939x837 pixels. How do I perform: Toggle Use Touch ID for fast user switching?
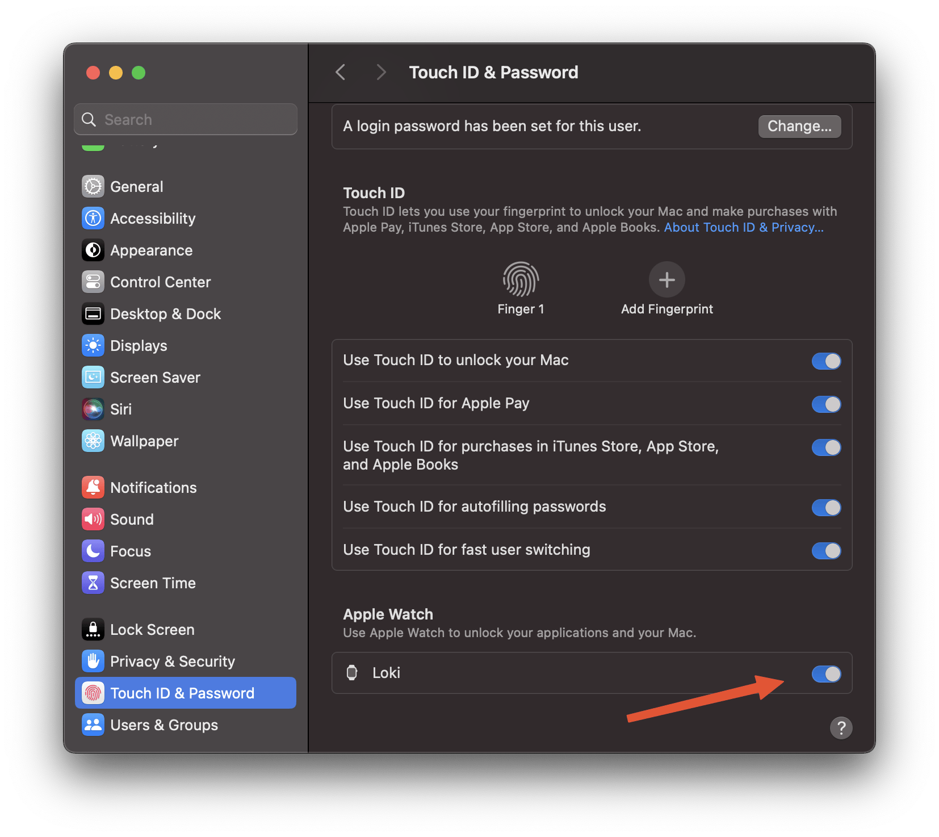(826, 550)
